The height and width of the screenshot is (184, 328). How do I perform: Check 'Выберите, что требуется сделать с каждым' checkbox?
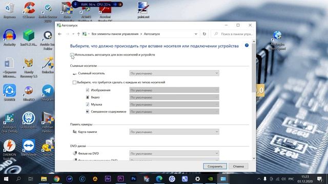[x=74, y=82]
